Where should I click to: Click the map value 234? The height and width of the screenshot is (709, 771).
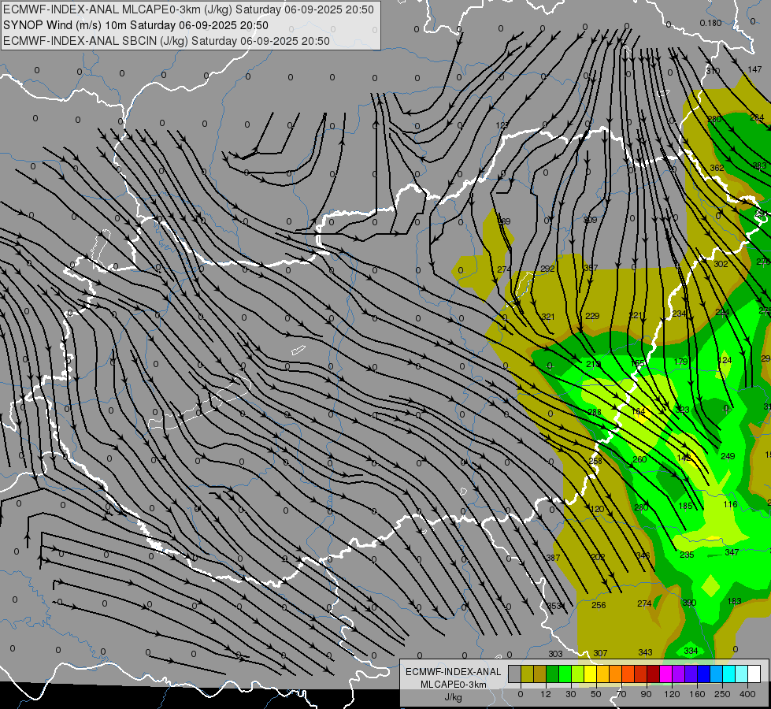(x=679, y=314)
